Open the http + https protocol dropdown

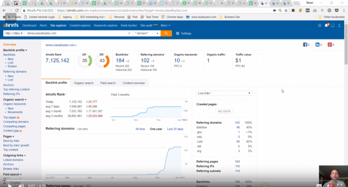point(13,34)
